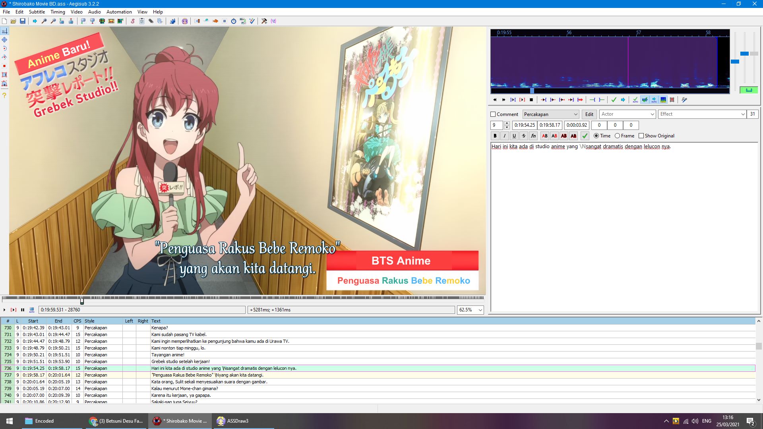Go to previous line in audio toolbar

tap(495, 100)
